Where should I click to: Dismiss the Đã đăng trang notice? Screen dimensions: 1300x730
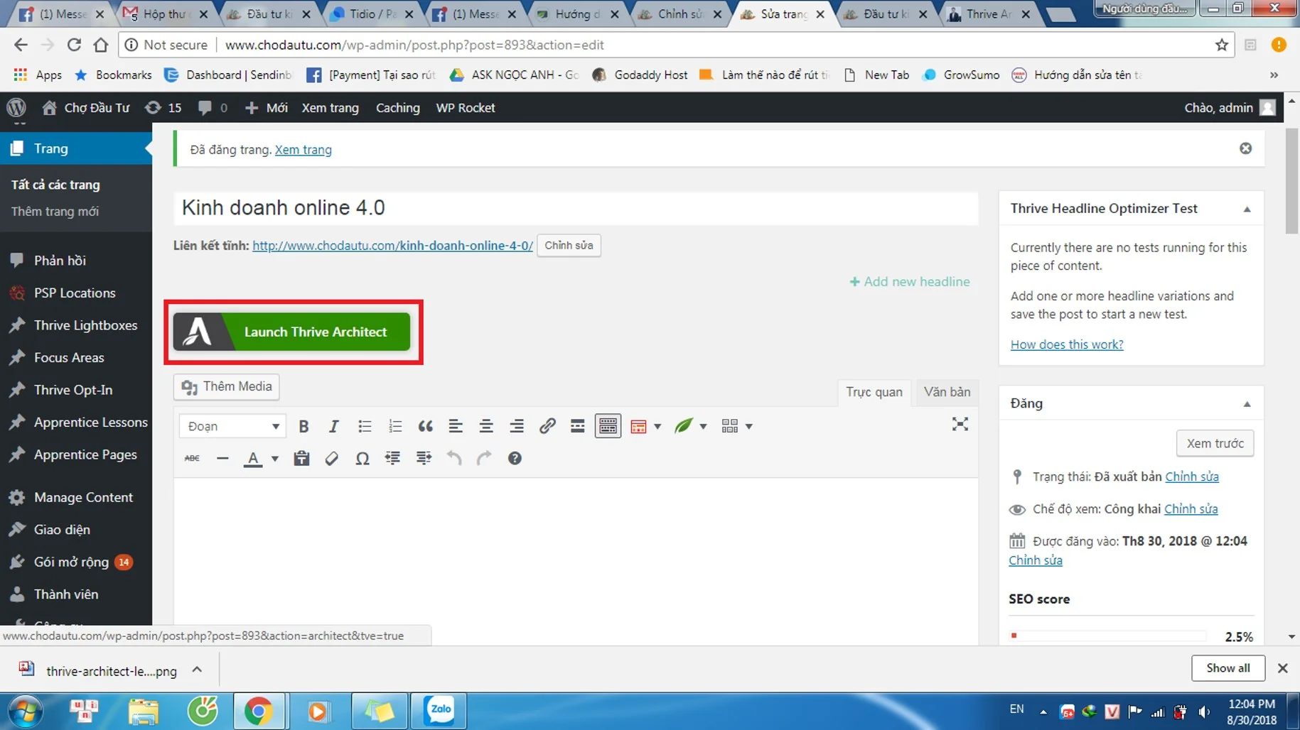tap(1245, 148)
